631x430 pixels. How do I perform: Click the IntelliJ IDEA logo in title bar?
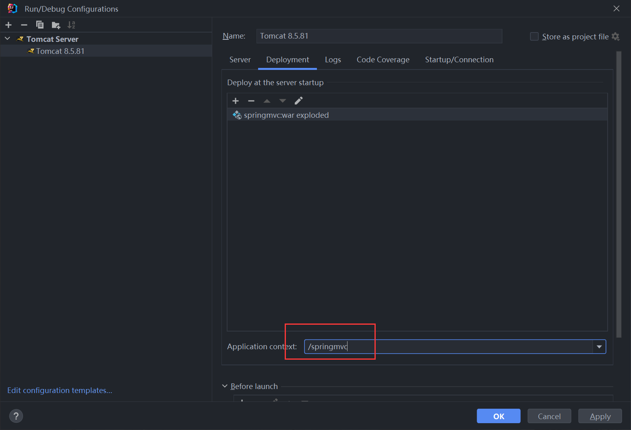(x=12, y=8)
